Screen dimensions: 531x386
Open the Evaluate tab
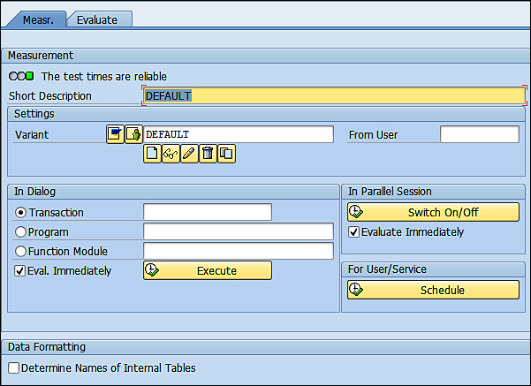97,19
